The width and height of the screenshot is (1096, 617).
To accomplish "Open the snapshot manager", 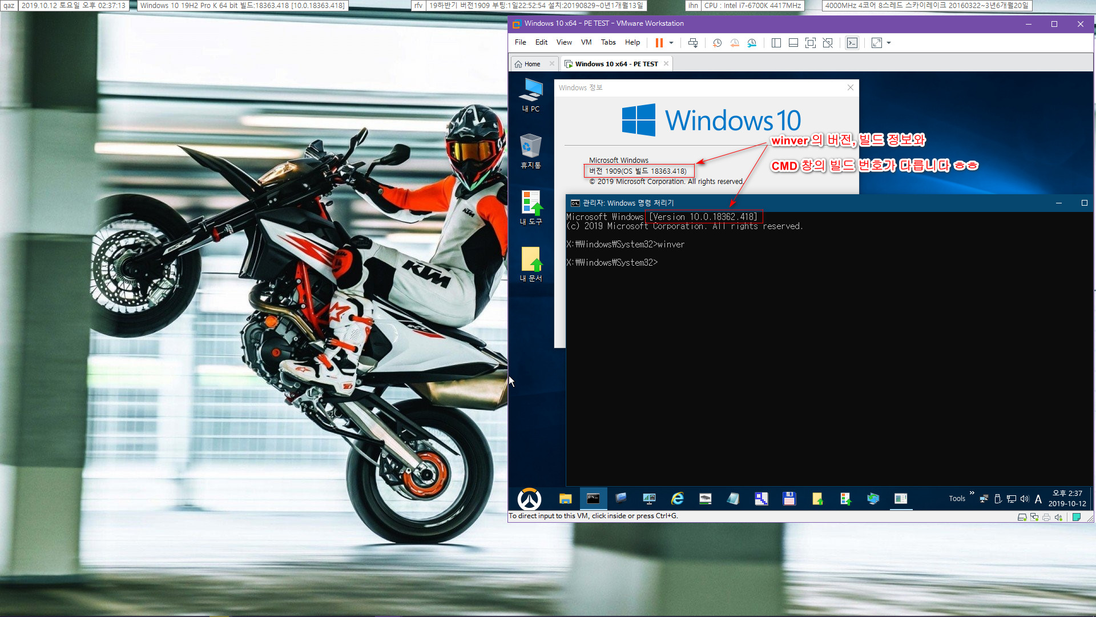I will point(752,43).
